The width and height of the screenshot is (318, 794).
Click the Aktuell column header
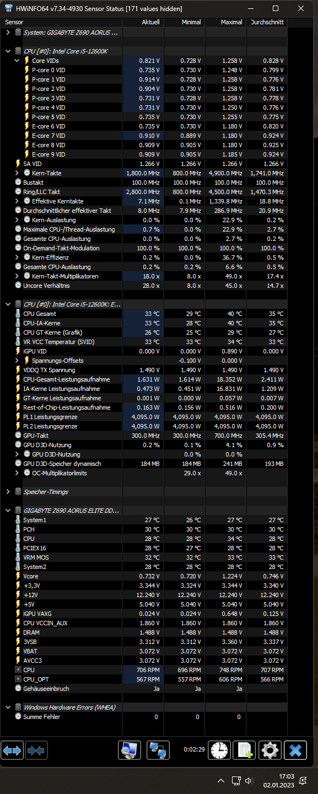(143, 22)
